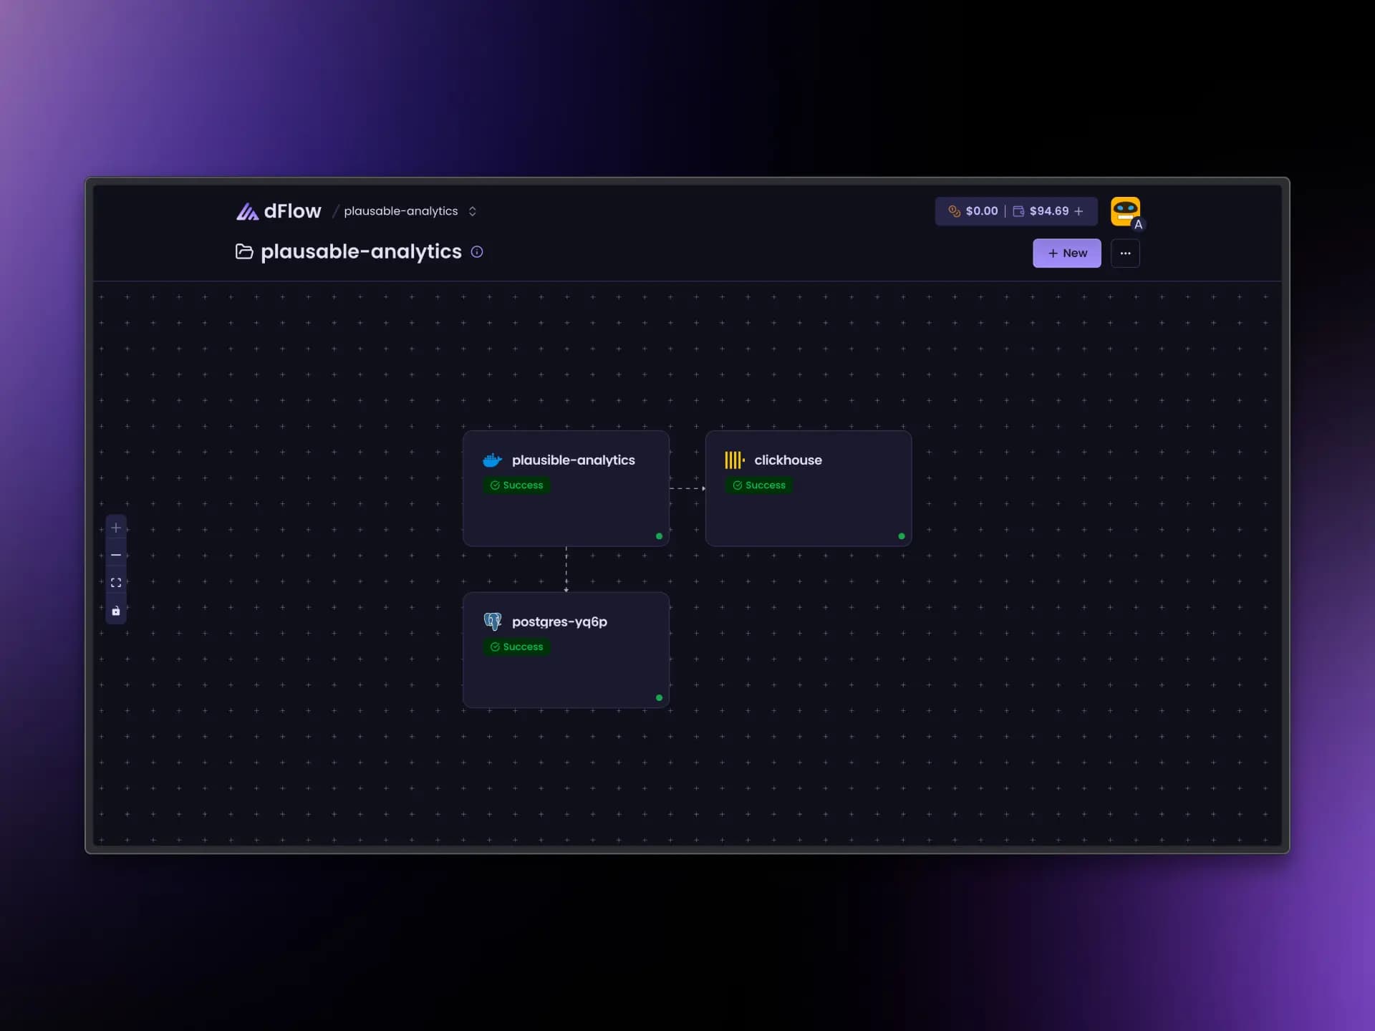Click the Success badge on plausible-analytics

coord(516,485)
